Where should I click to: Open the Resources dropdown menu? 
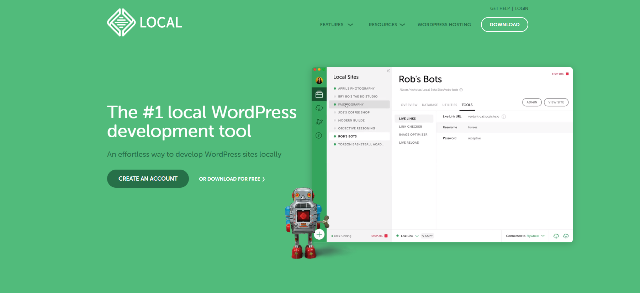(x=387, y=25)
